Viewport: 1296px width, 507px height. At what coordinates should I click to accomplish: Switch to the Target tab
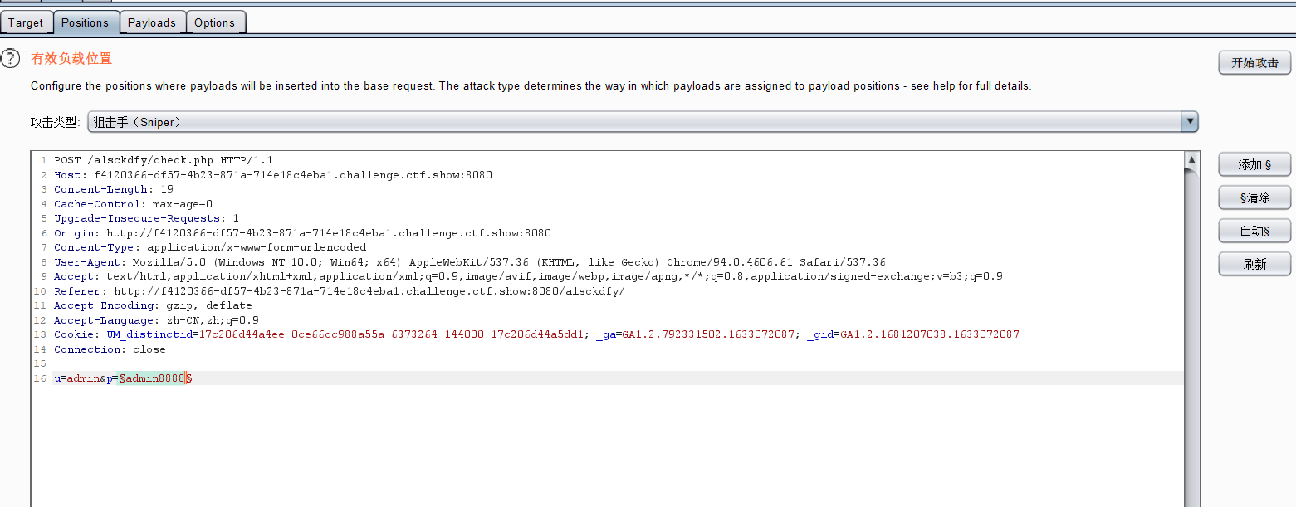tap(26, 22)
